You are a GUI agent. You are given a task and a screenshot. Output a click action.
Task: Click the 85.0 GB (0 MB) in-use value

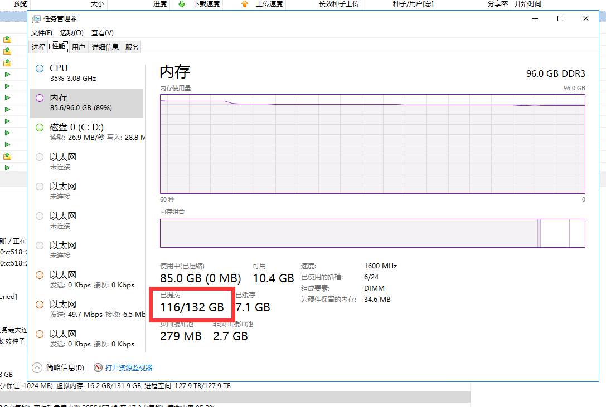point(201,278)
